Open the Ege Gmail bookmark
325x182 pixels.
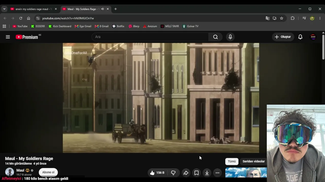[x=83, y=26]
